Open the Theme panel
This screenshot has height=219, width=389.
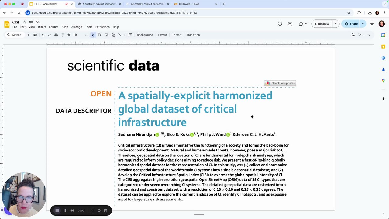(x=176, y=35)
